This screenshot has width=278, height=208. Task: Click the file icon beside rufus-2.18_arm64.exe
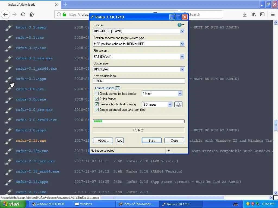click(x=9, y=171)
